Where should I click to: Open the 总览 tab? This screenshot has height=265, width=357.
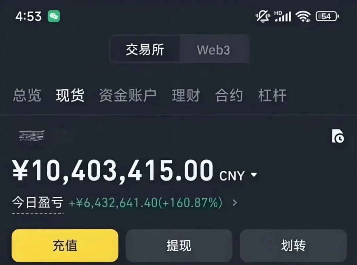click(27, 95)
